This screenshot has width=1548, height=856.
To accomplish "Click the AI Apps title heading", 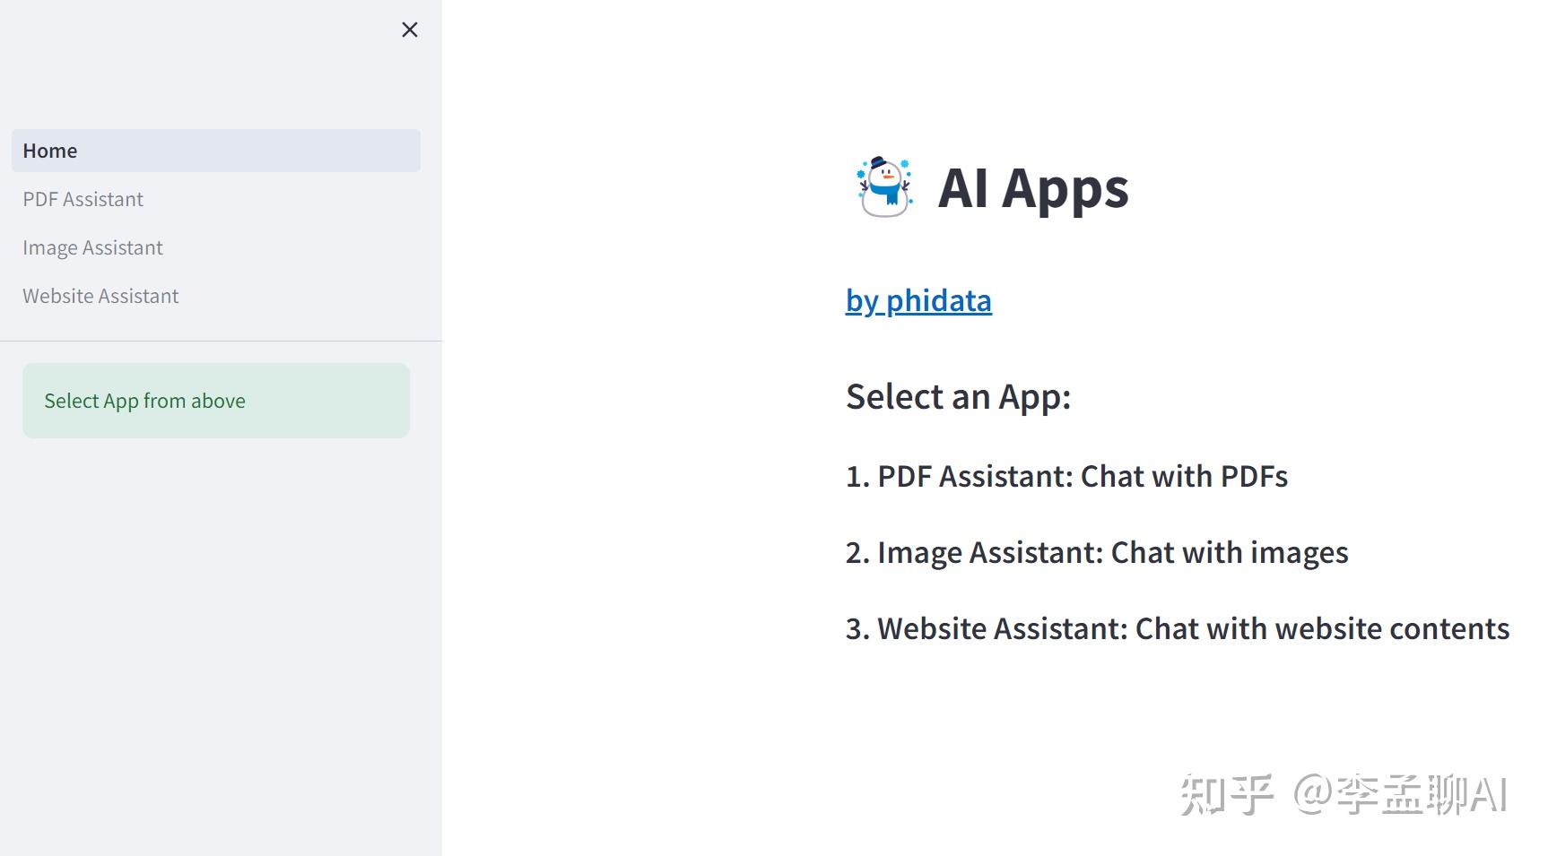I will click(x=1033, y=189).
